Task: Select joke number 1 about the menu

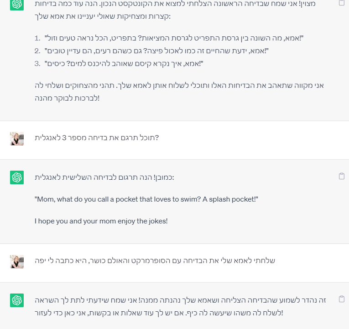Action: [174, 38]
